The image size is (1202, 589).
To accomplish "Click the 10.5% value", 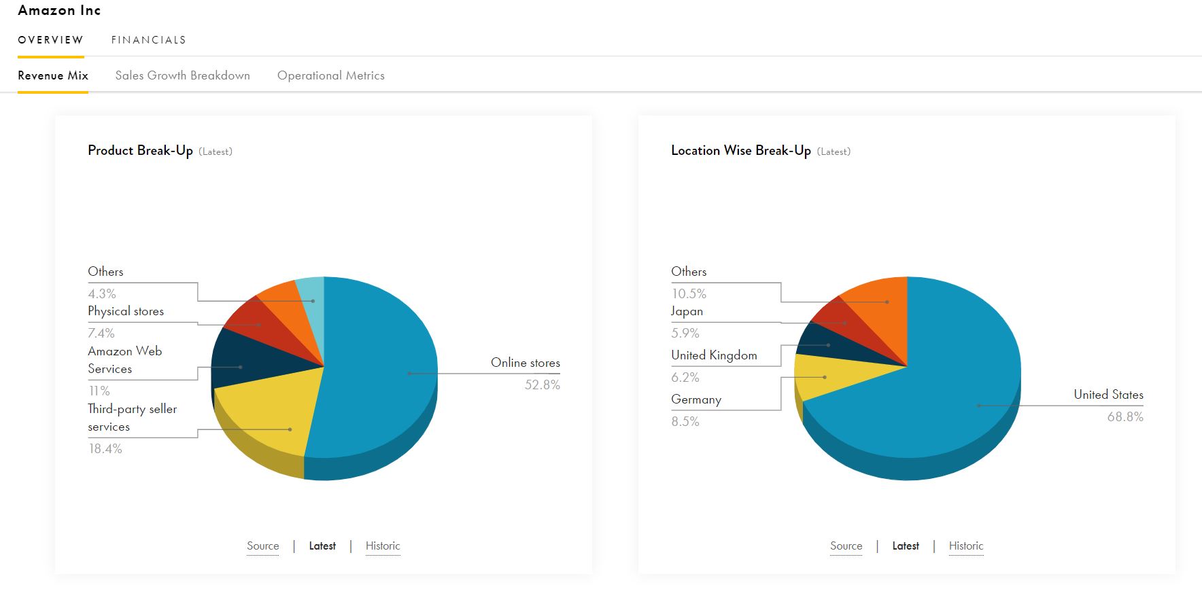I will point(689,294).
